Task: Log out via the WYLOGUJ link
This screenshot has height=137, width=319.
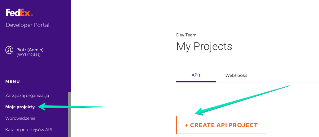Action: coord(28,55)
